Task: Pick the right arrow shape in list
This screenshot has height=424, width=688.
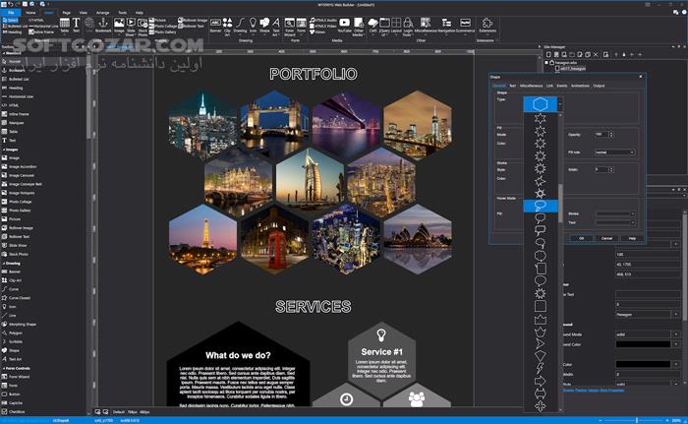Action: pos(541,381)
